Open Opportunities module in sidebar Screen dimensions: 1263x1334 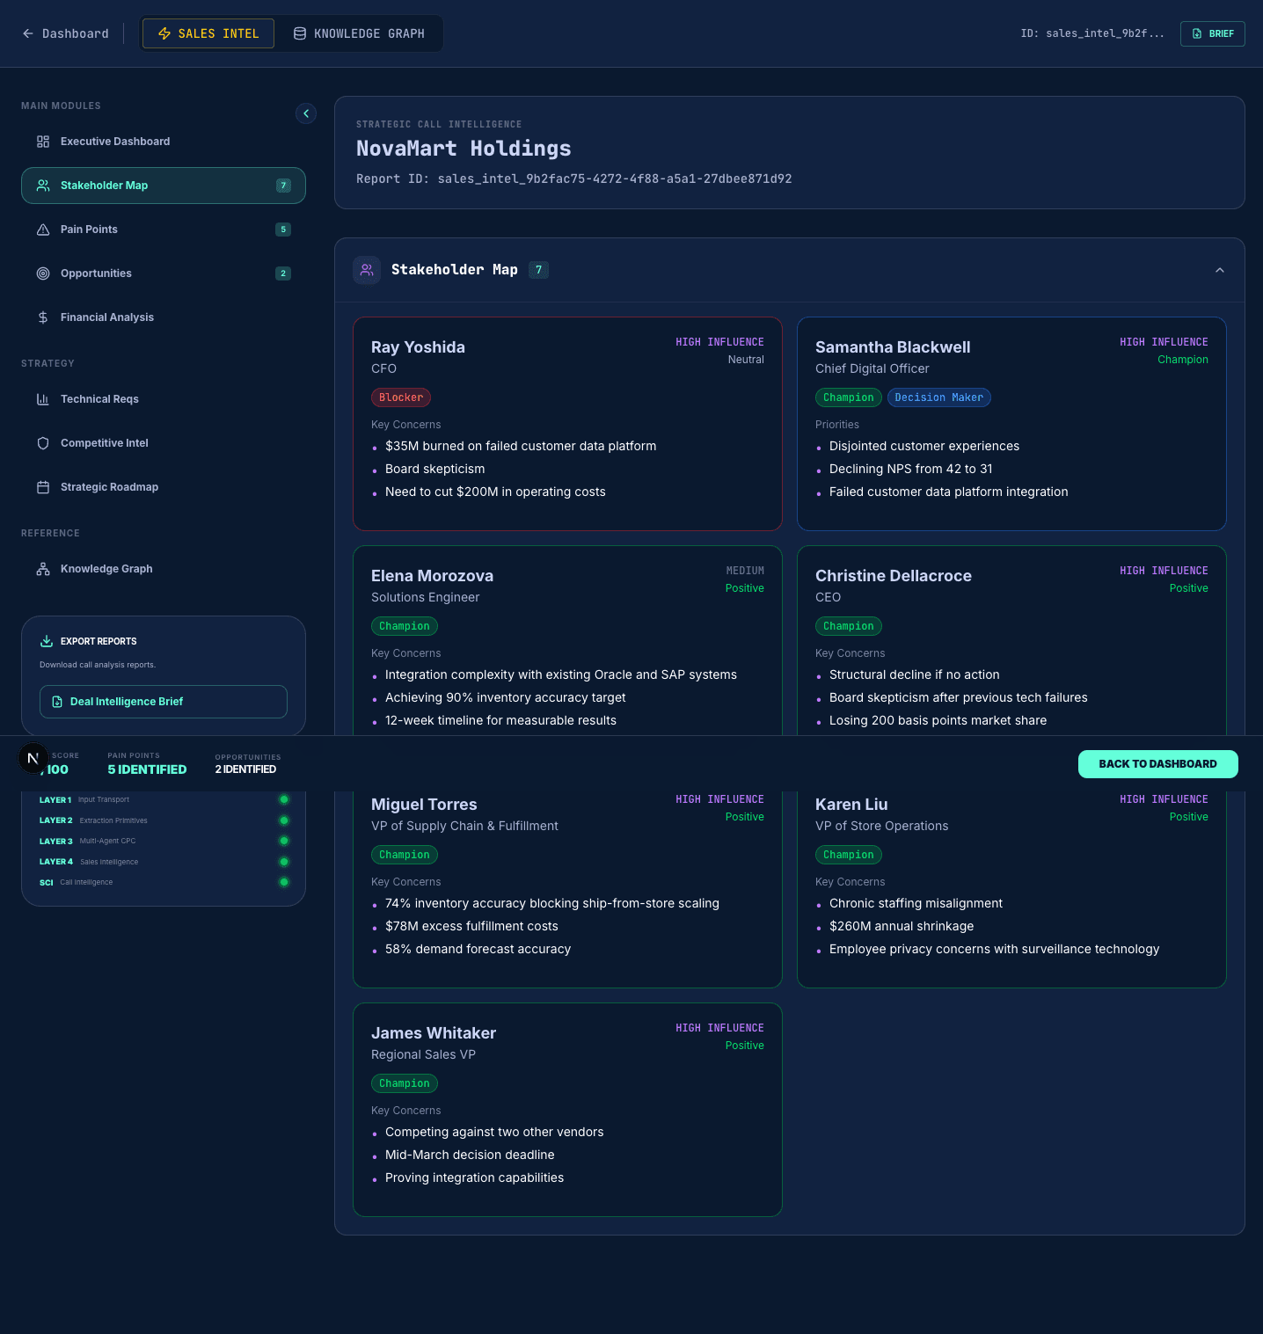164,273
